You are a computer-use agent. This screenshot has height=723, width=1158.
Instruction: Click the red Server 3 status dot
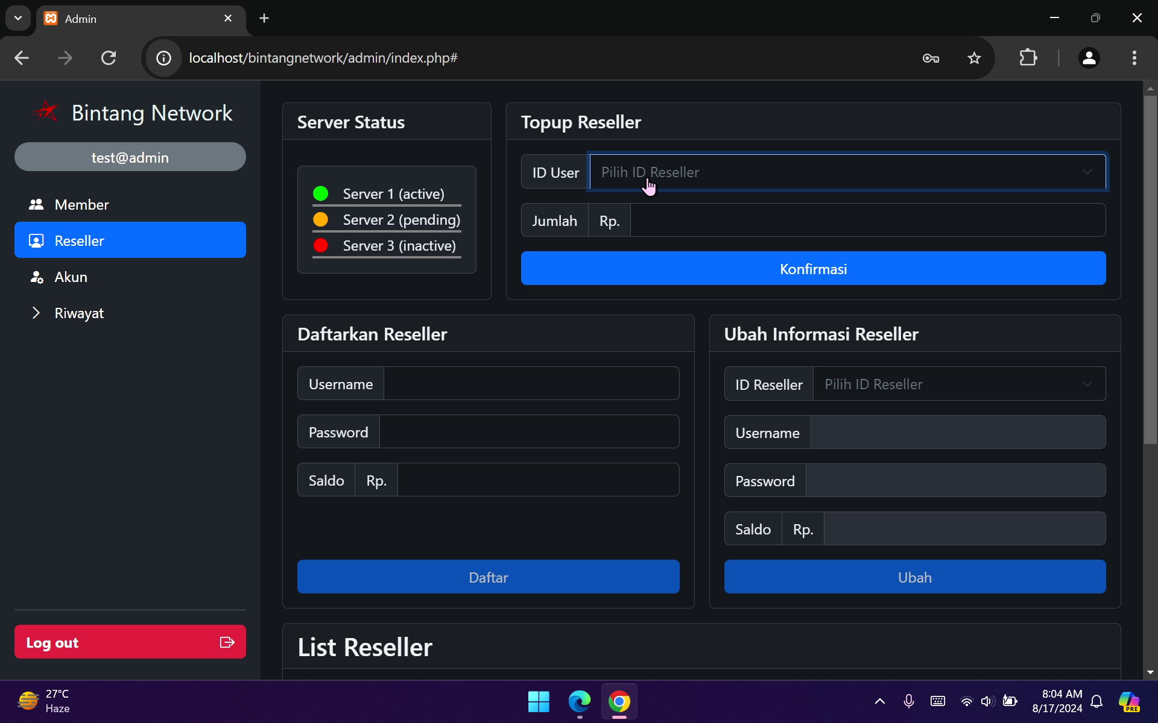click(321, 245)
